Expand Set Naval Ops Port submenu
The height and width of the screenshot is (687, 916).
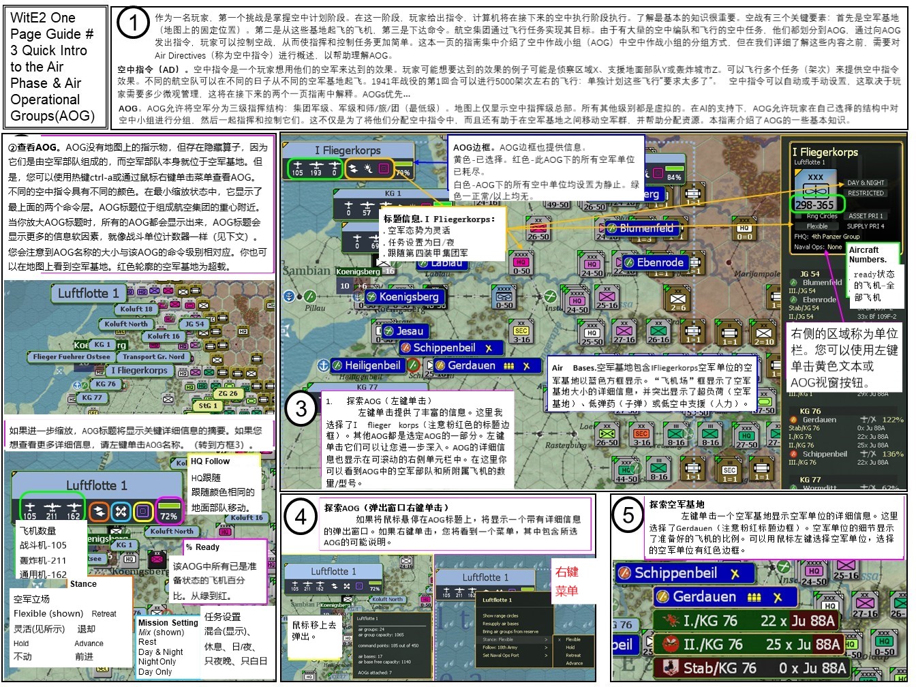click(x=515, y=656)
